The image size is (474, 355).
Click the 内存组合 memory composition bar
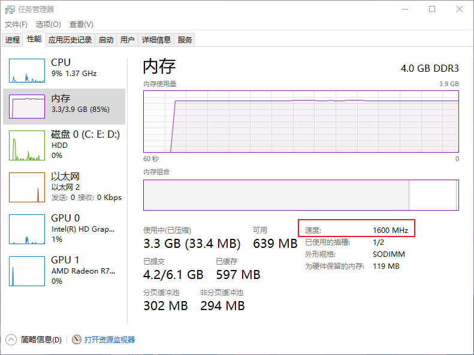301,195
